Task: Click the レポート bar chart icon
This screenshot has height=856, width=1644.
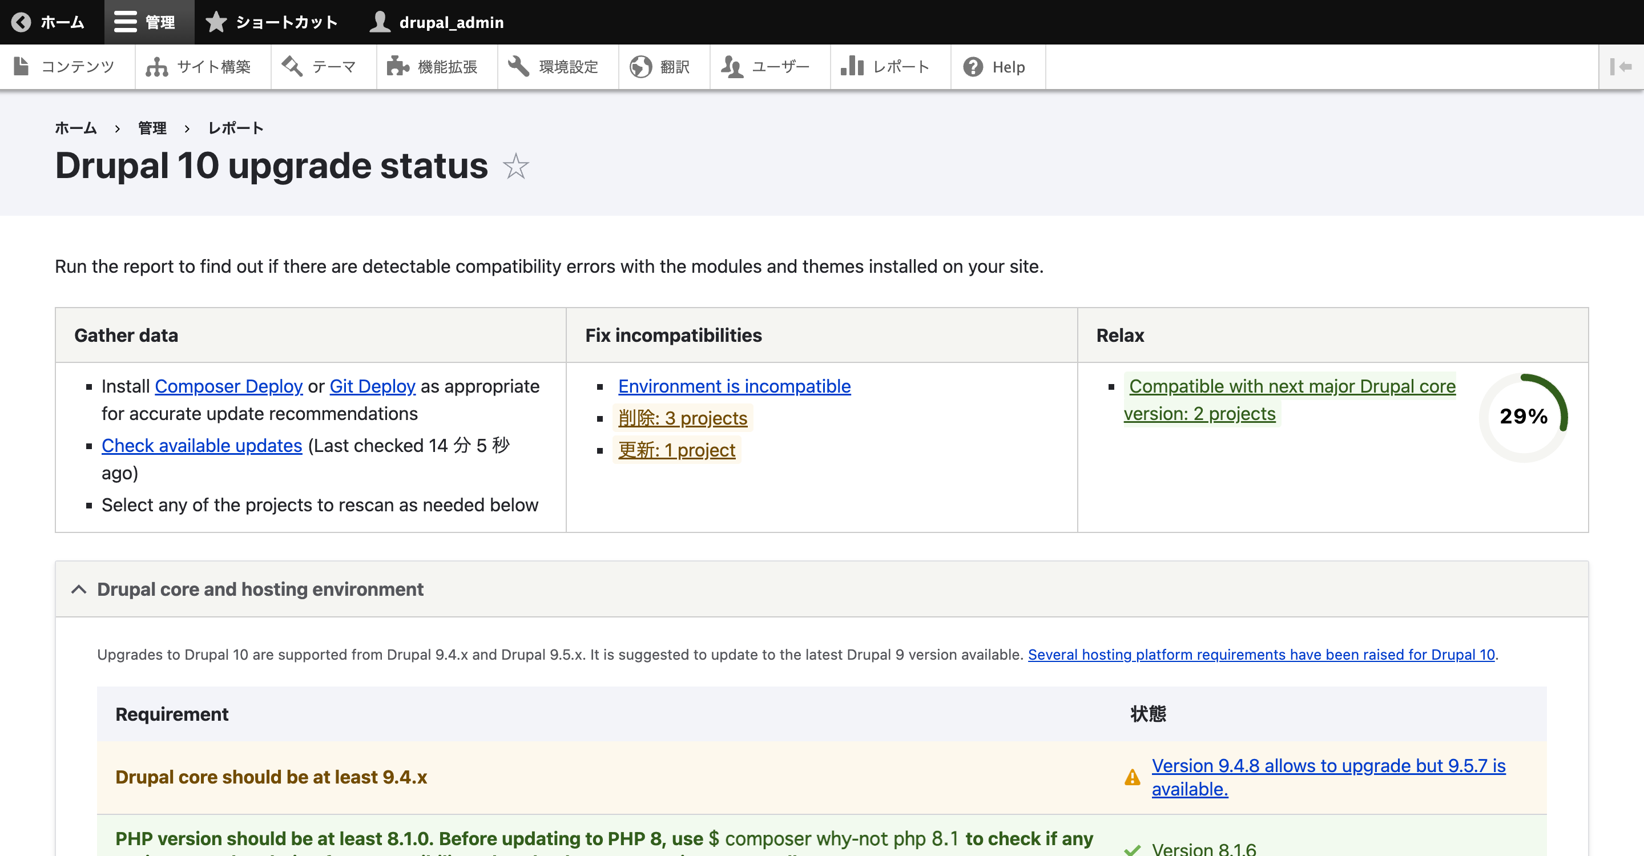Action: coord(852,66)
